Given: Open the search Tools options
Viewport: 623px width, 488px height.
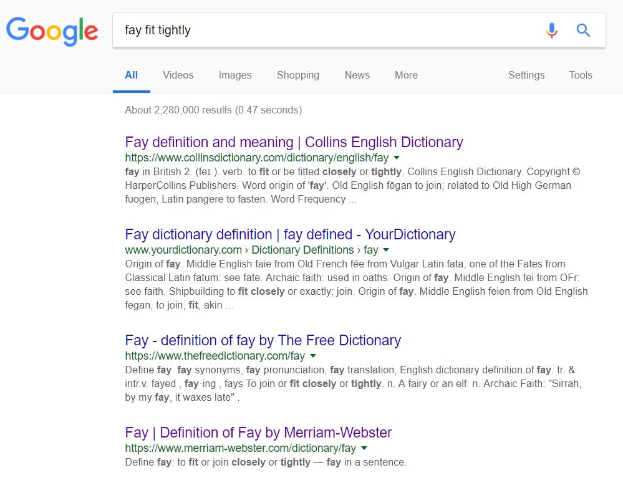Looking at the screenshot, I should click(x=581, y=75).
